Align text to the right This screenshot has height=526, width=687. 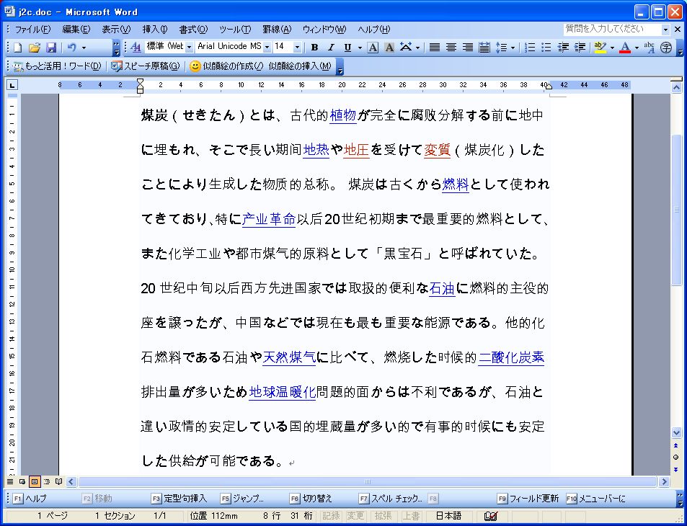tap(468, 48)
